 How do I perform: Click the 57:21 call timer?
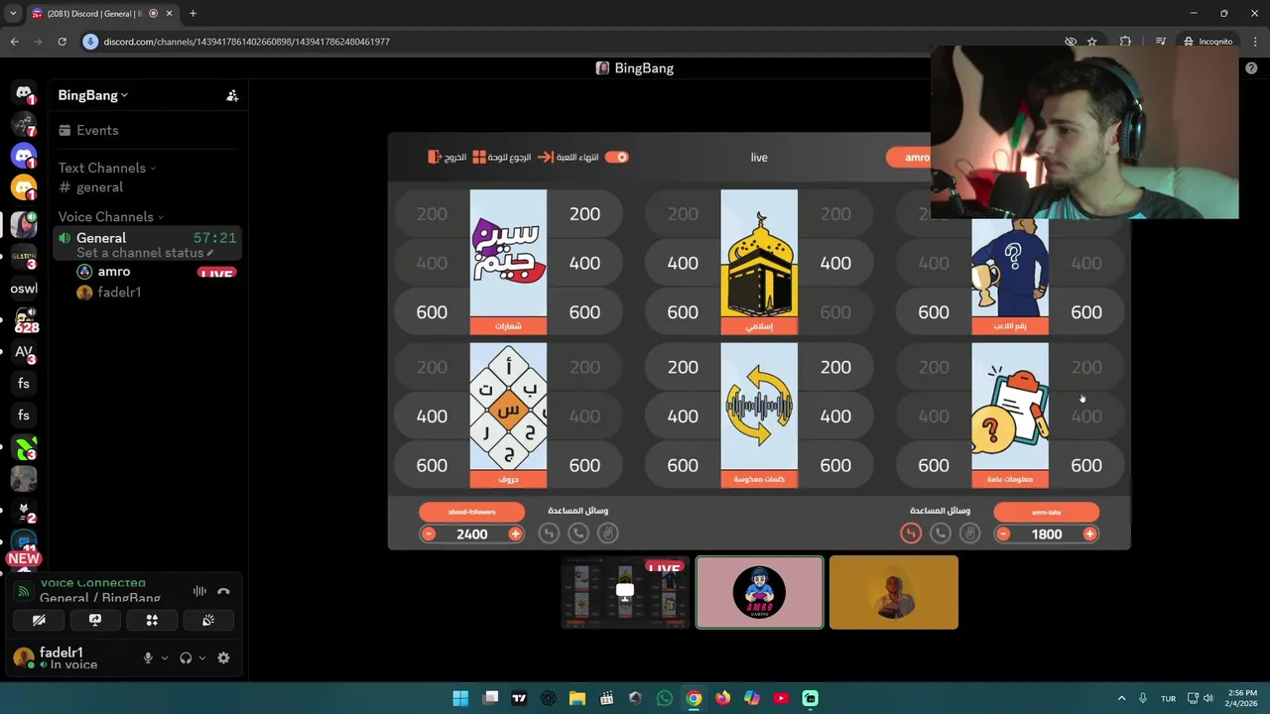[215, 238]
